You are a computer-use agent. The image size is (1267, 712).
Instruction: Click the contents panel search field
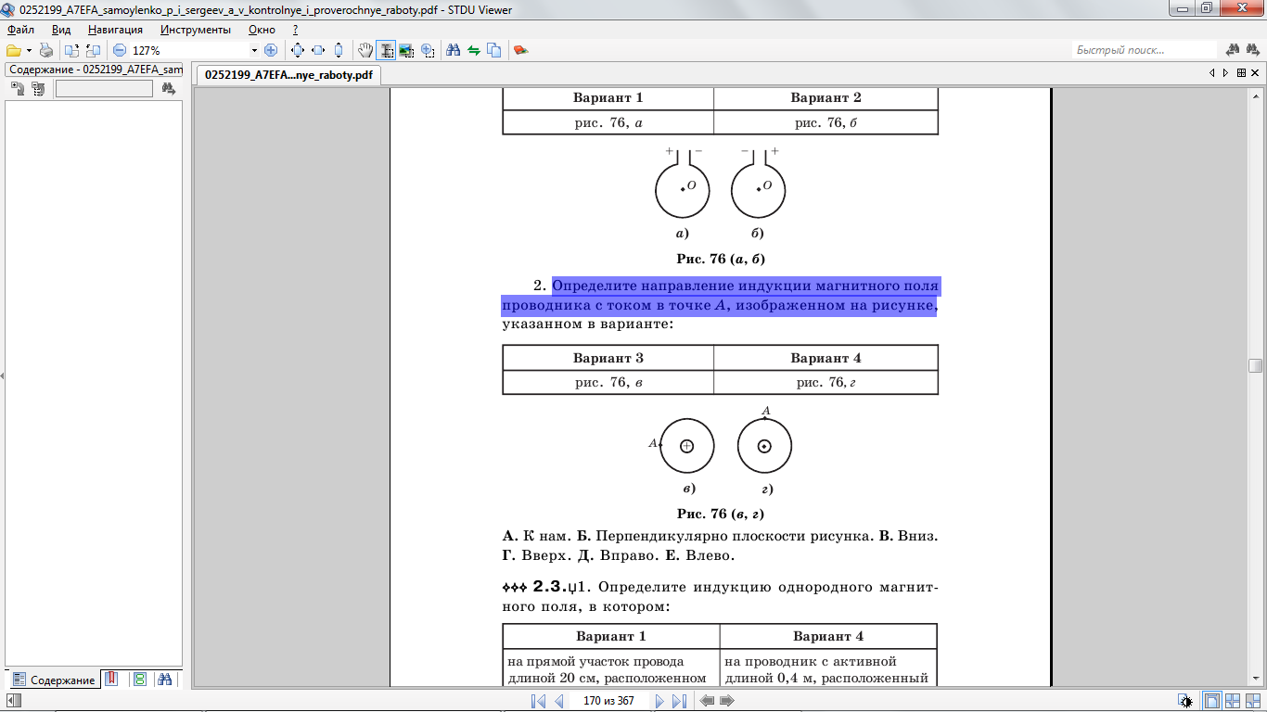(104, 88)
